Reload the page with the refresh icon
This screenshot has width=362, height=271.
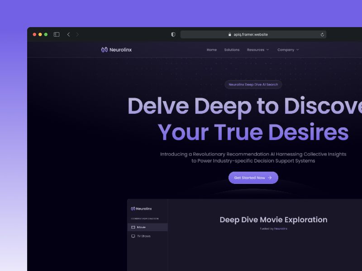(x=322, y=35)
